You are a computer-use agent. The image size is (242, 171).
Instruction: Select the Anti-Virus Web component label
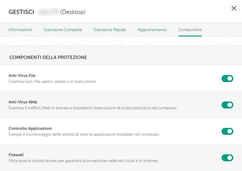[x=23, y=102]
